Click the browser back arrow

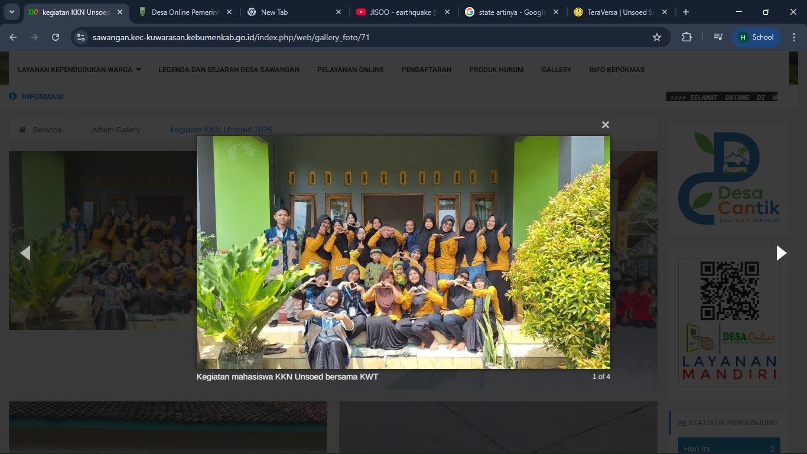coord(12,37)
